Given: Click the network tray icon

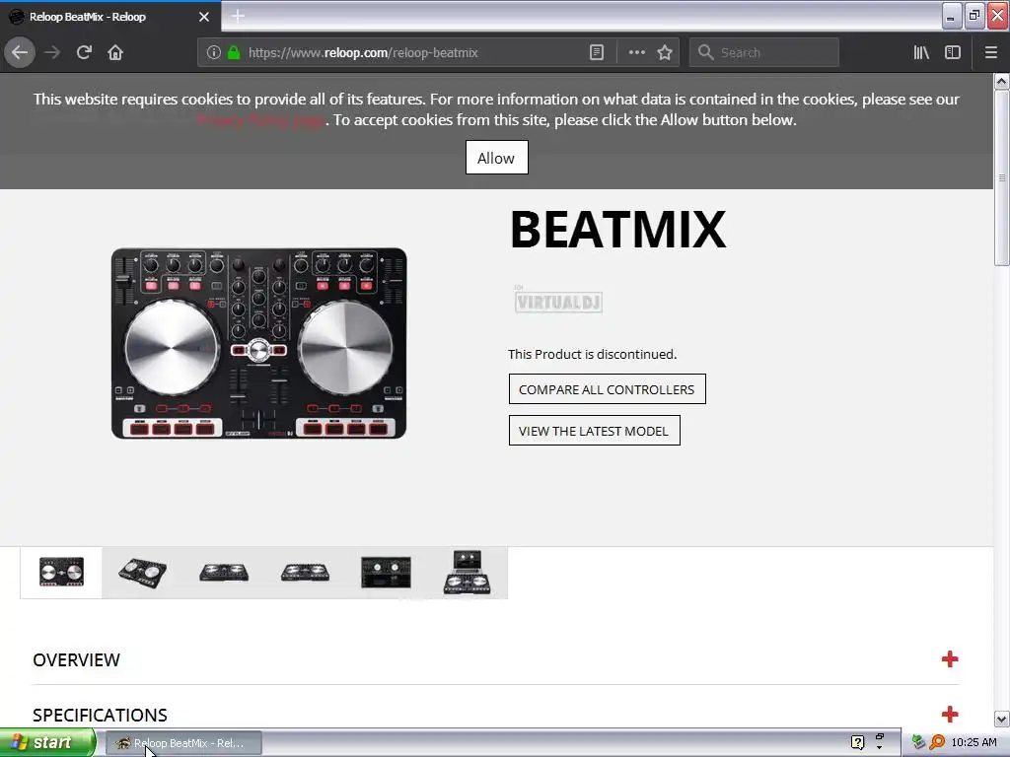Looking at the screenshot, I should pyautogui.click(x=918, y=743).
